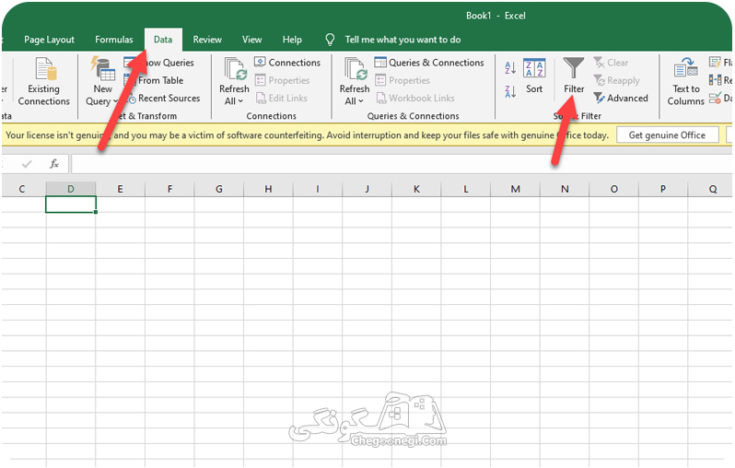Select column Q header
The width and height of the screenshot is (735, 468).
click(x=711, y=189)
